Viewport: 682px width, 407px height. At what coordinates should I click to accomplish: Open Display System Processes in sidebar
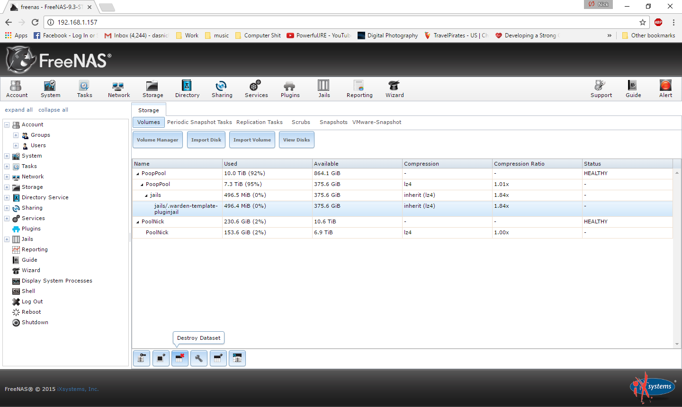57,281
